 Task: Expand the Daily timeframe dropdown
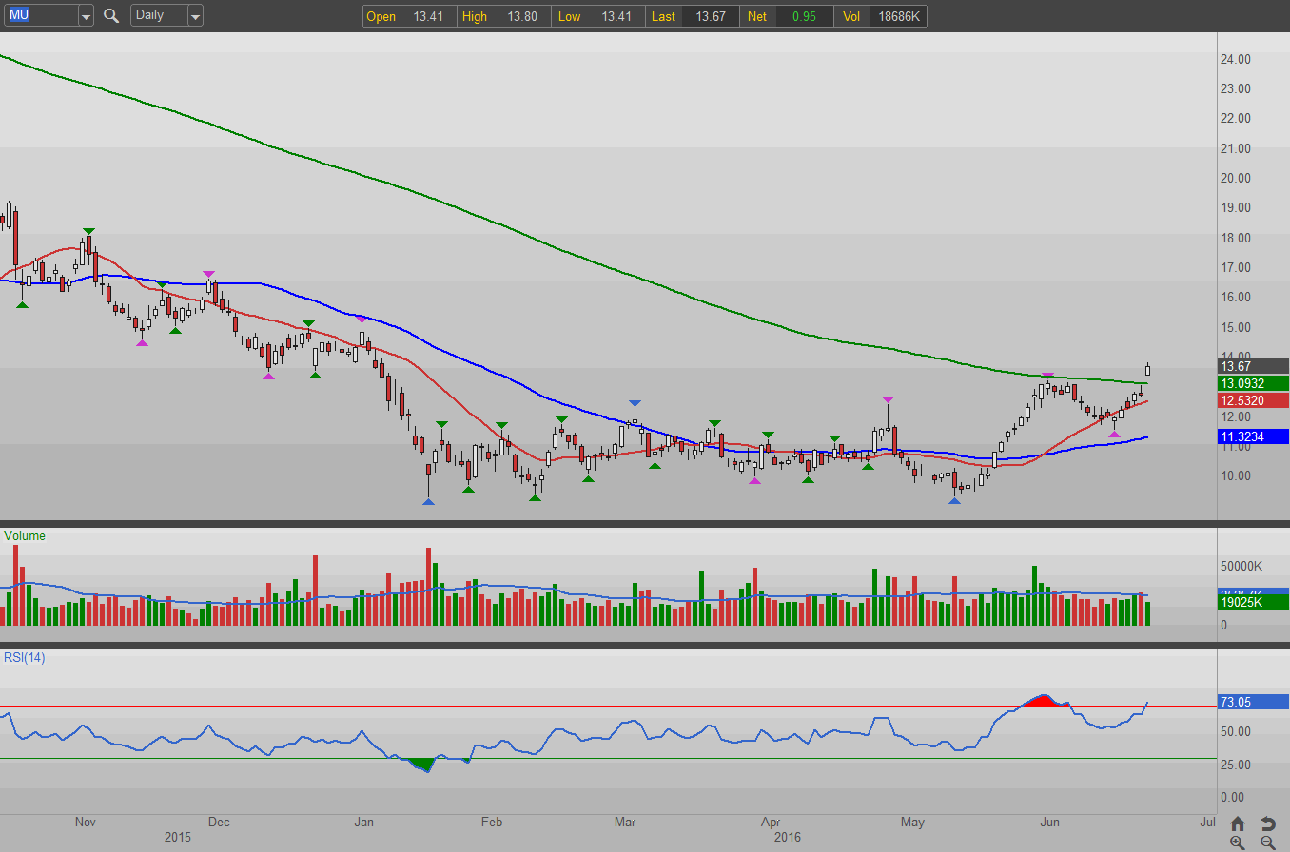pos(195,16)
